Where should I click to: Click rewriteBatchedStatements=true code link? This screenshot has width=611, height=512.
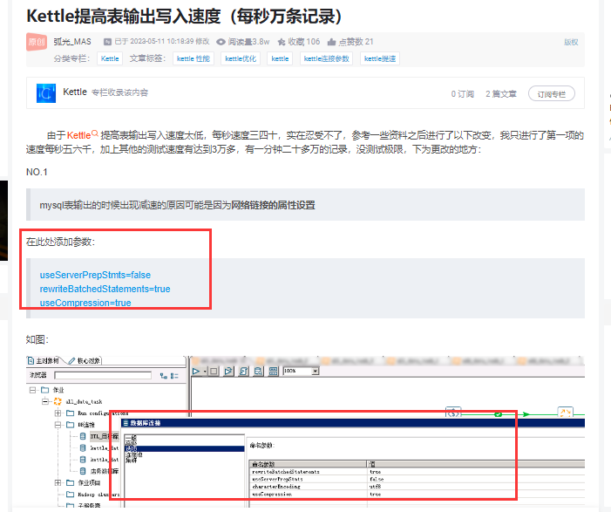coord(105,289)
